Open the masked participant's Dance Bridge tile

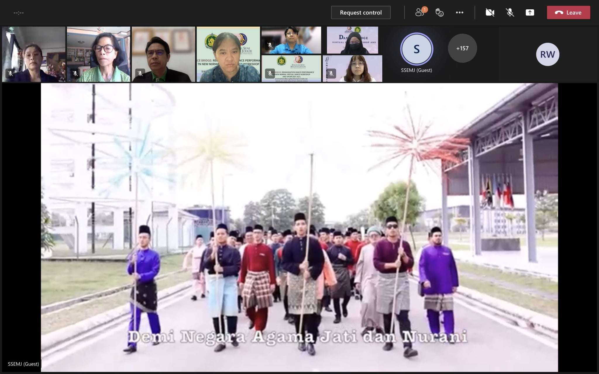click(352, 40)
